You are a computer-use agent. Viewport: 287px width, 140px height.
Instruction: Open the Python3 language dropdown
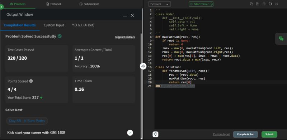tap(160, 4)
